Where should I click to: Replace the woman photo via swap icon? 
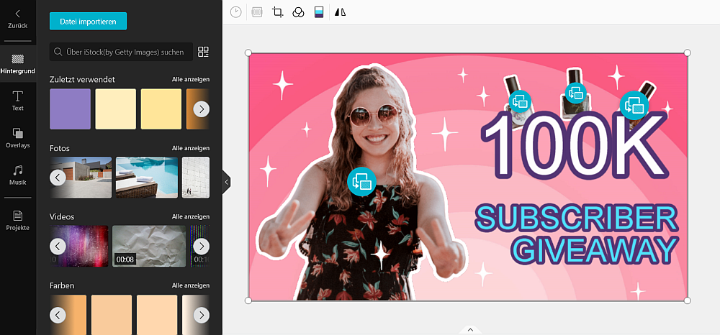[362, 181]
